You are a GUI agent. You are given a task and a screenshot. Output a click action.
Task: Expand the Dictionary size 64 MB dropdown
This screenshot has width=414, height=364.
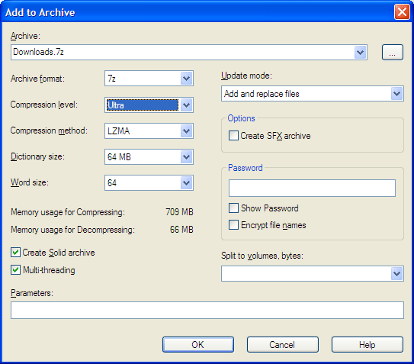[149, 156]
